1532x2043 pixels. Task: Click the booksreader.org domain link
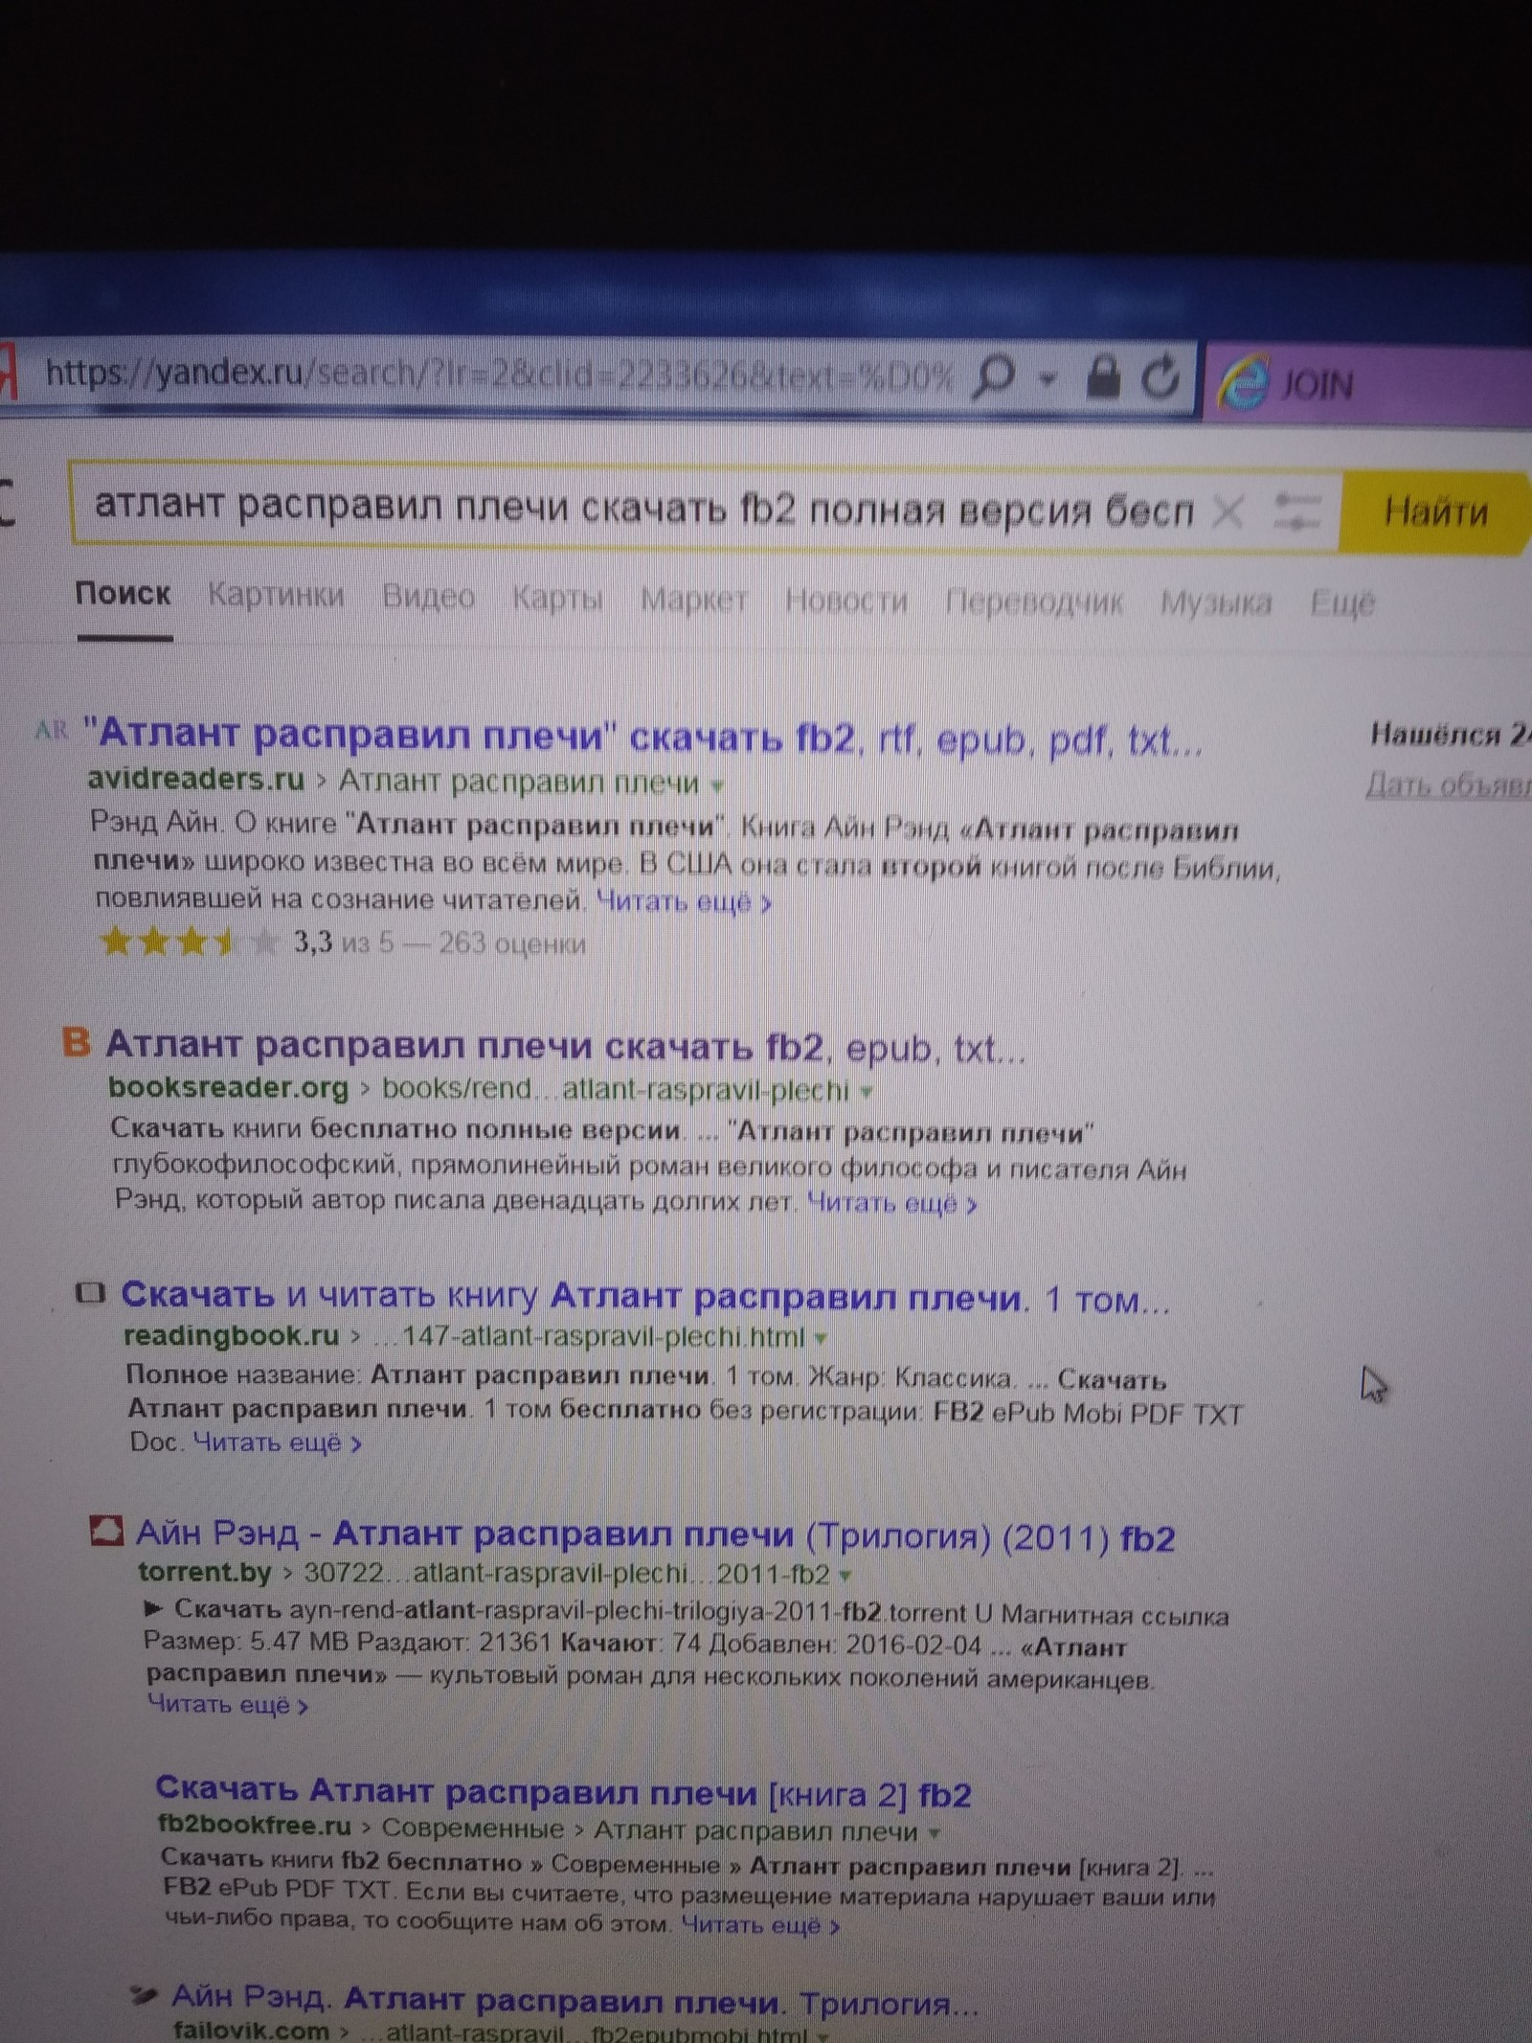coord(229,1088)
